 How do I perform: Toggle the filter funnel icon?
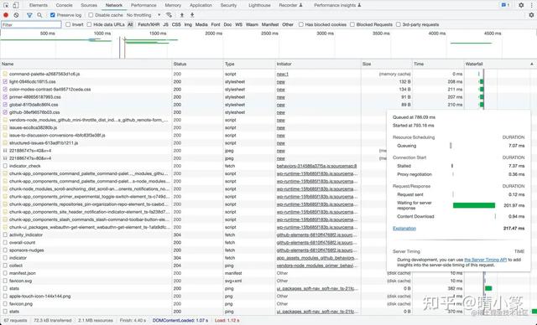tap(29, 15)
